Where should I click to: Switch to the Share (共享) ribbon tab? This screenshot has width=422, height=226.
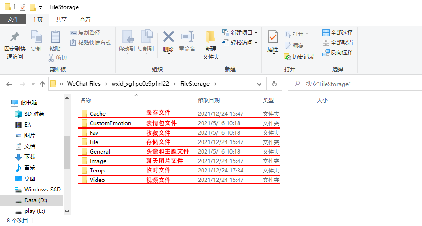click(61, 20)
